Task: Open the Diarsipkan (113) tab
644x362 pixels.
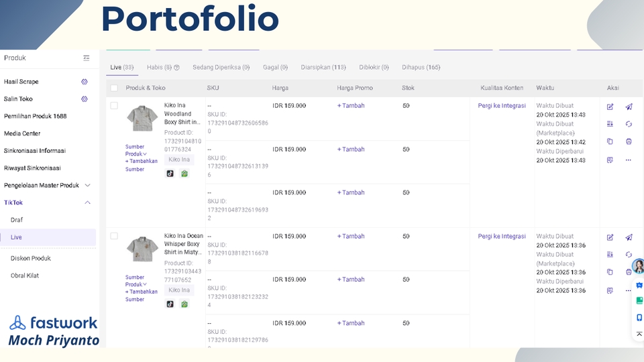Action: [323, 67]
